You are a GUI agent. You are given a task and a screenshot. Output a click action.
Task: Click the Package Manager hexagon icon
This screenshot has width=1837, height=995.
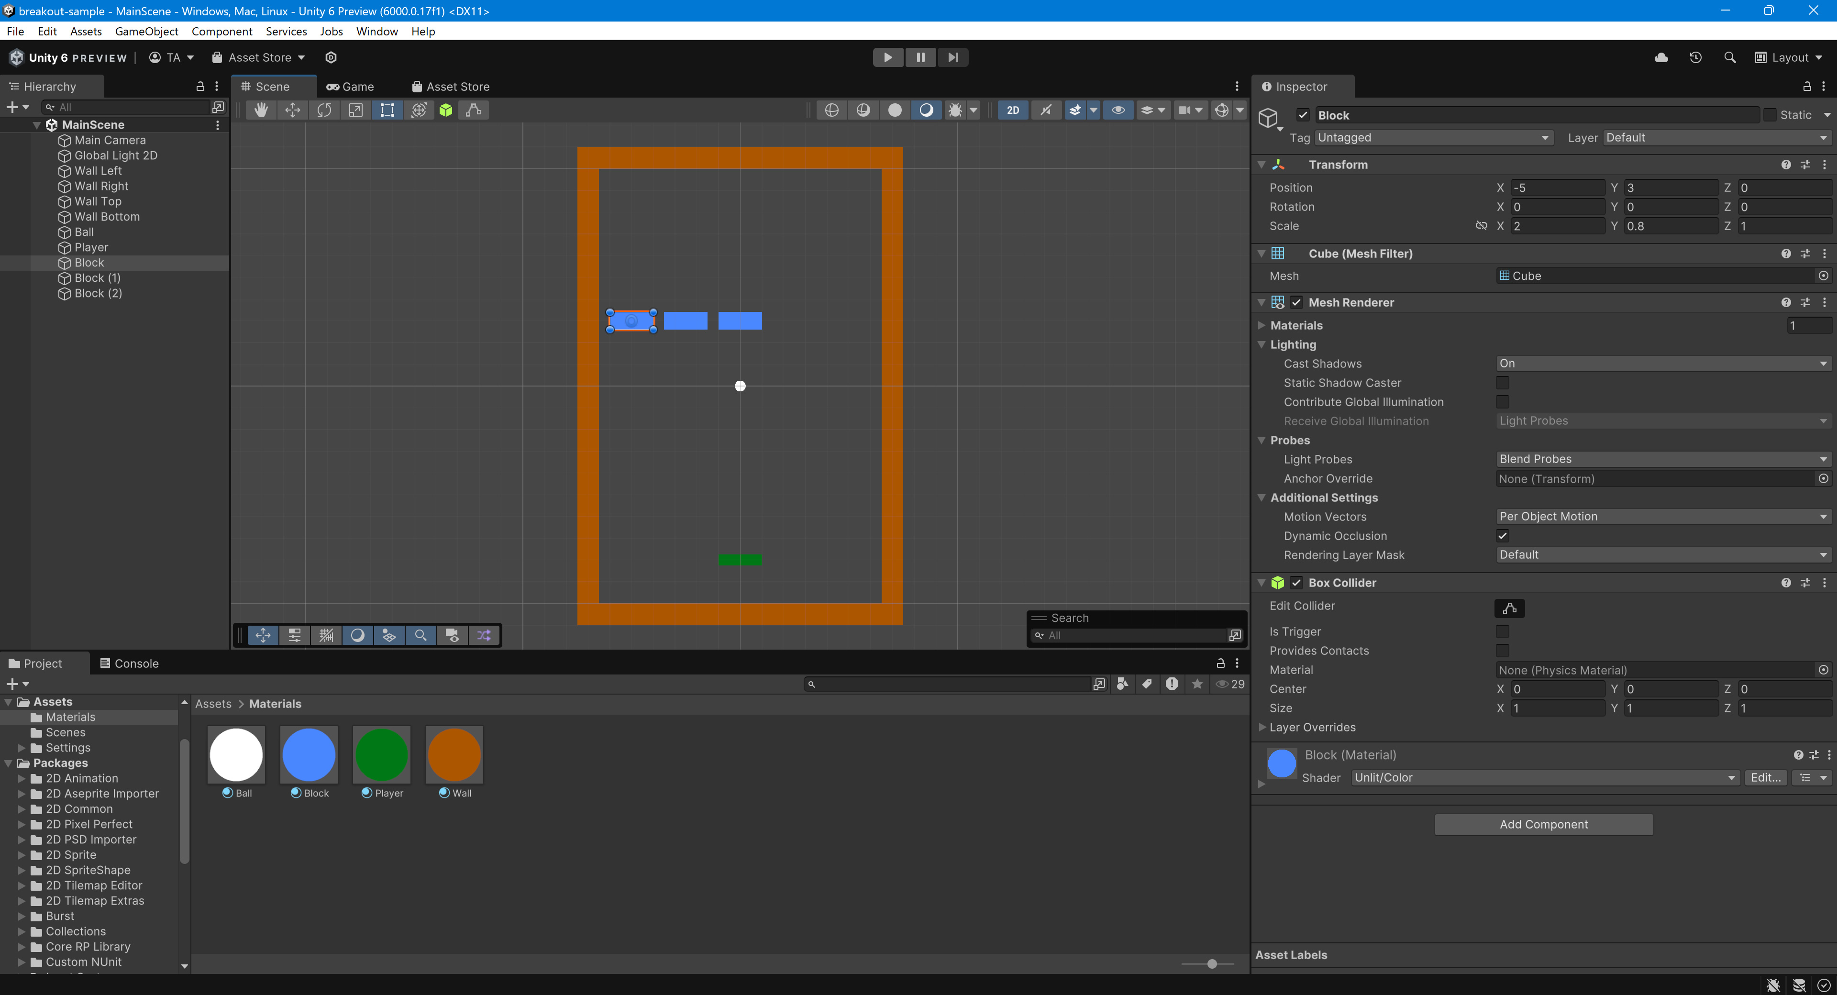[331, 57]
